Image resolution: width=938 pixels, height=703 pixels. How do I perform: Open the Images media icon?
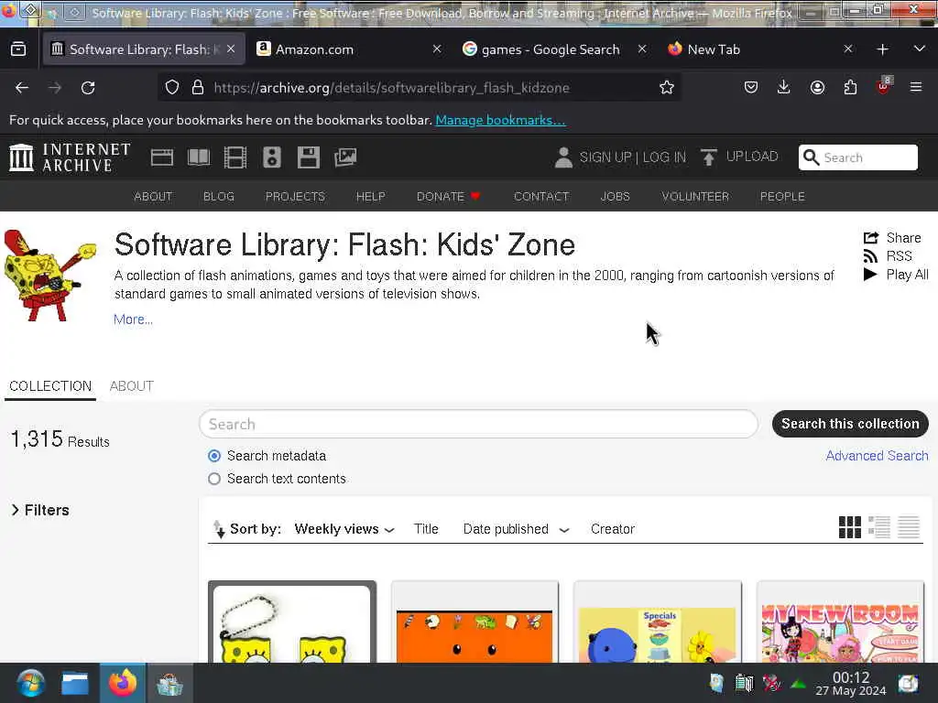pyautogui.click(x=345, y=157)
